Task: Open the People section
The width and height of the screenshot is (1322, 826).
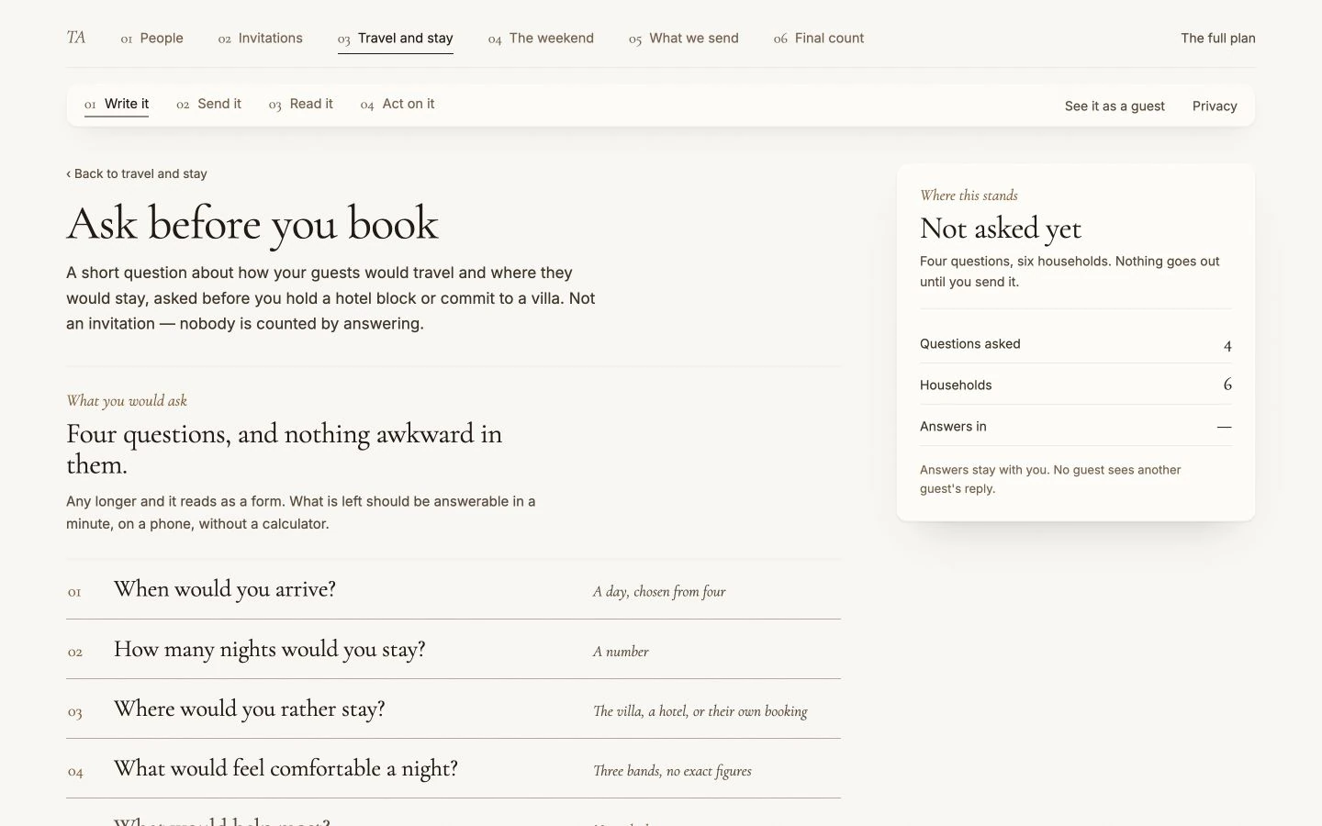Action: tap(152, 39)
